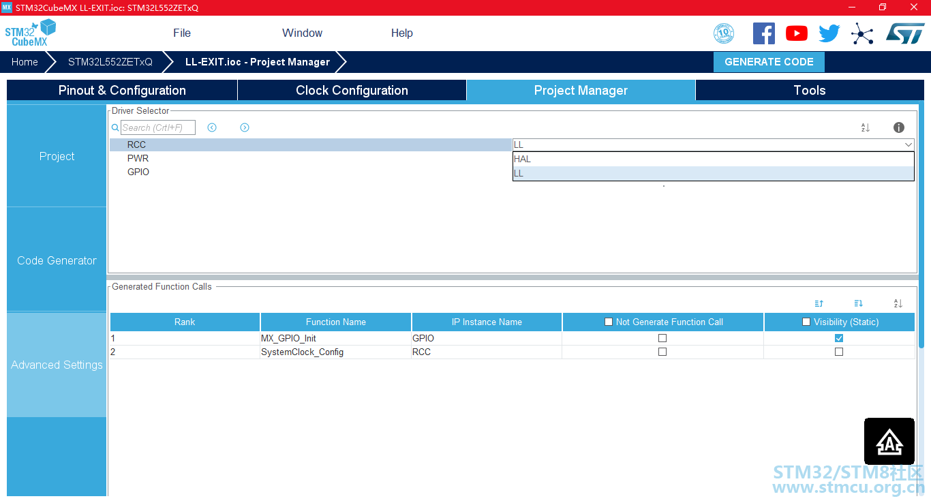Open the ST 10-year anniversary badge
This screenshot has height=503, width=931.
(723, 33)
